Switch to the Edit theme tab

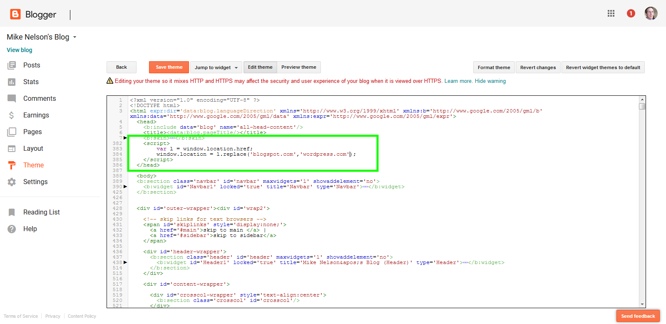pos(260,67)
